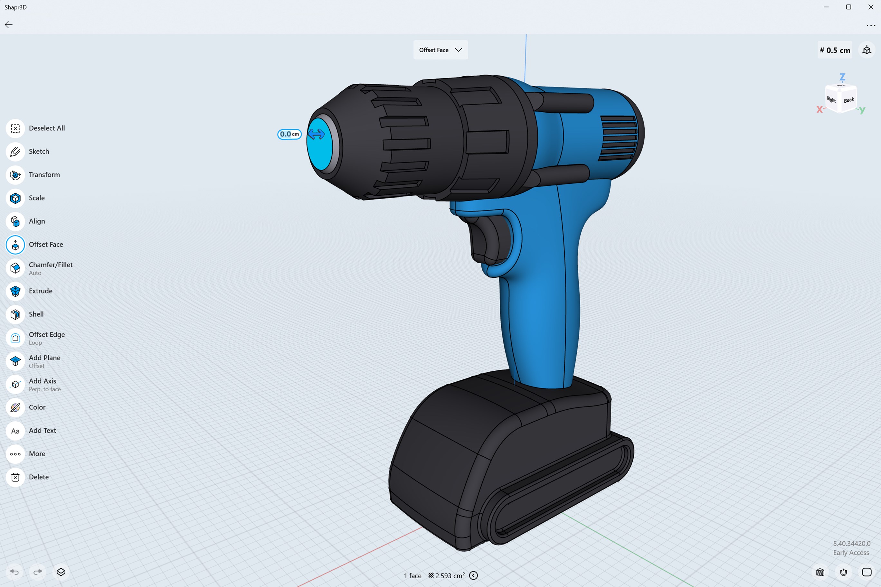
Task: Expand the Offset Face dropdown at top
Action: point(440,50)
